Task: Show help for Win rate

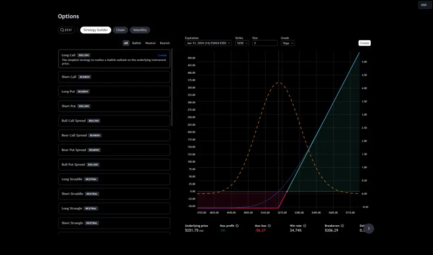Action: pos(305,226)
